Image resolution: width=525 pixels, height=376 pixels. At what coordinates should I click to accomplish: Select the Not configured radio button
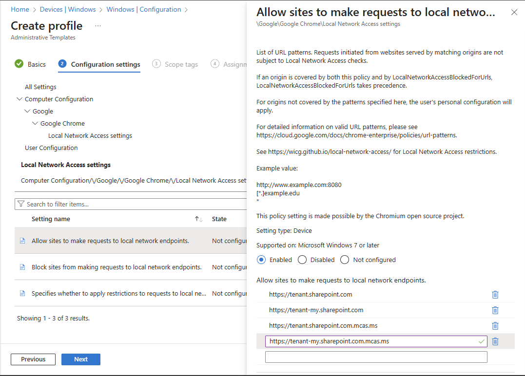pyautogui.click(x=345, y=260)
